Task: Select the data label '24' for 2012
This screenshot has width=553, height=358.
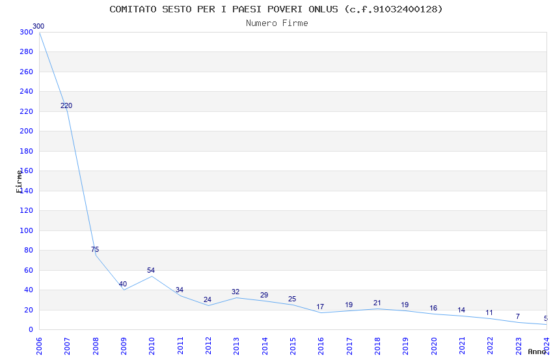Action: click(208, 299)
